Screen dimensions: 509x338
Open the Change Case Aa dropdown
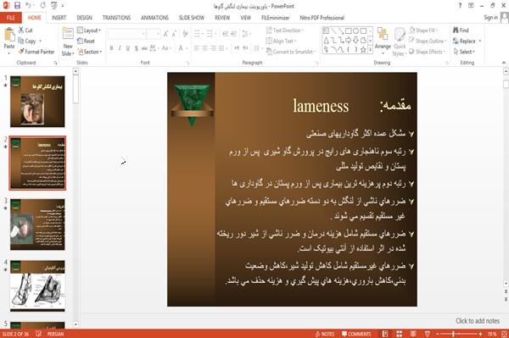click(x=166, y=48)
